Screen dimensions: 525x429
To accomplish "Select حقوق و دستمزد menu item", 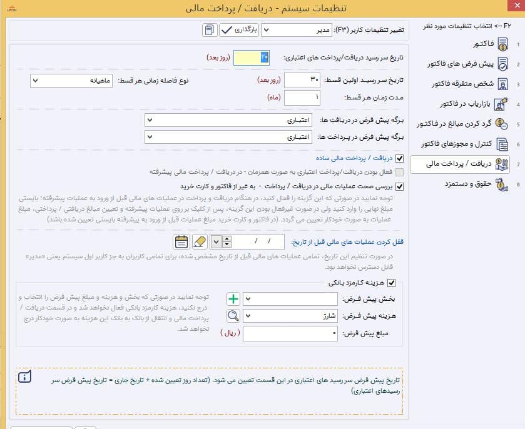I will [468, 184].
